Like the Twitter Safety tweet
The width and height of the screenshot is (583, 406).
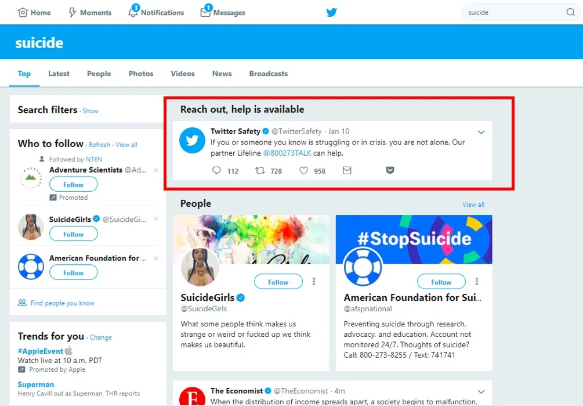304,170
